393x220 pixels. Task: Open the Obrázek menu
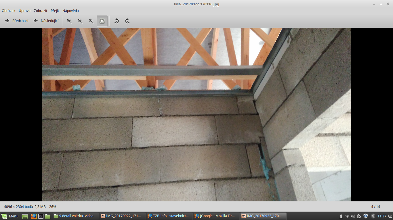pyautogui.click(x=9, y=11)
